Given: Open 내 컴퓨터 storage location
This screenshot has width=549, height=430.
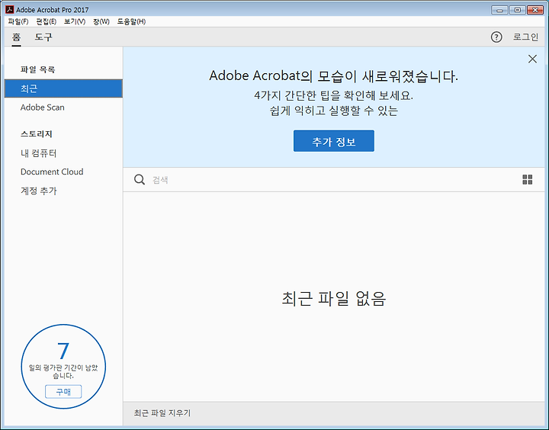Looking at the screenshot, I should (x=39, y=153).
